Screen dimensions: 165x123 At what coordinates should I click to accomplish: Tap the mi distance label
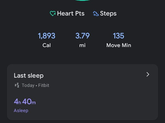click(x=82, y=45)
